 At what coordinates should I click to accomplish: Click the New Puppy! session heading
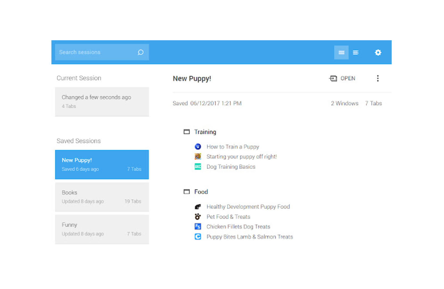[192, 79]
